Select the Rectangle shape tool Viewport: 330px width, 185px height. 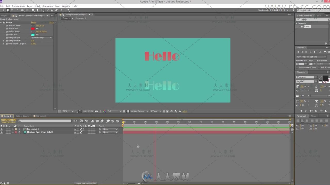tap(33, 10)
